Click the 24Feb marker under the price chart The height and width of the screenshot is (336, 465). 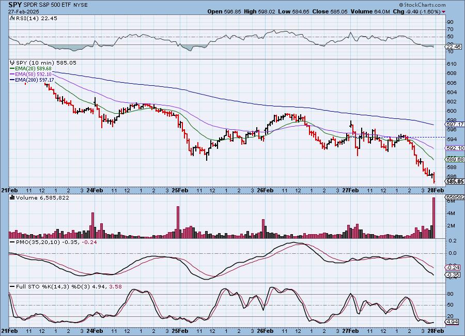[x=95, y=190]
